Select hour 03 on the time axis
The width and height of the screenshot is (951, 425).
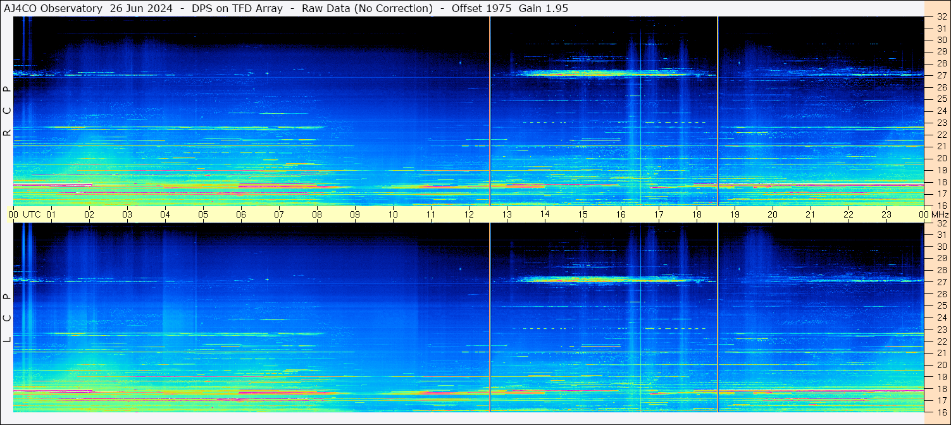[x=127, y=214]
